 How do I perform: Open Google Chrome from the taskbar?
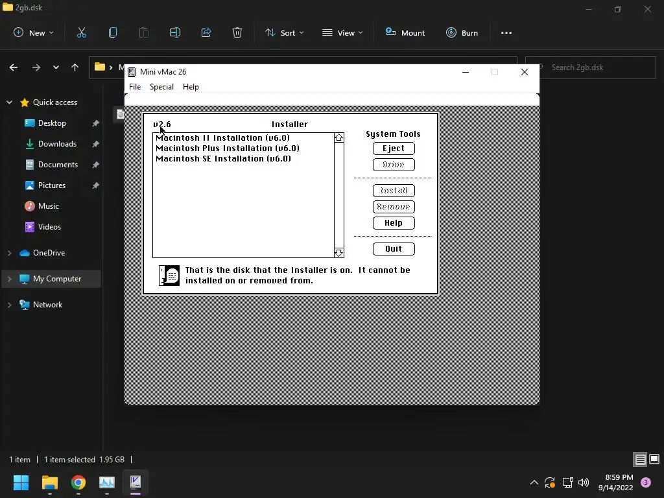(78, 482)
